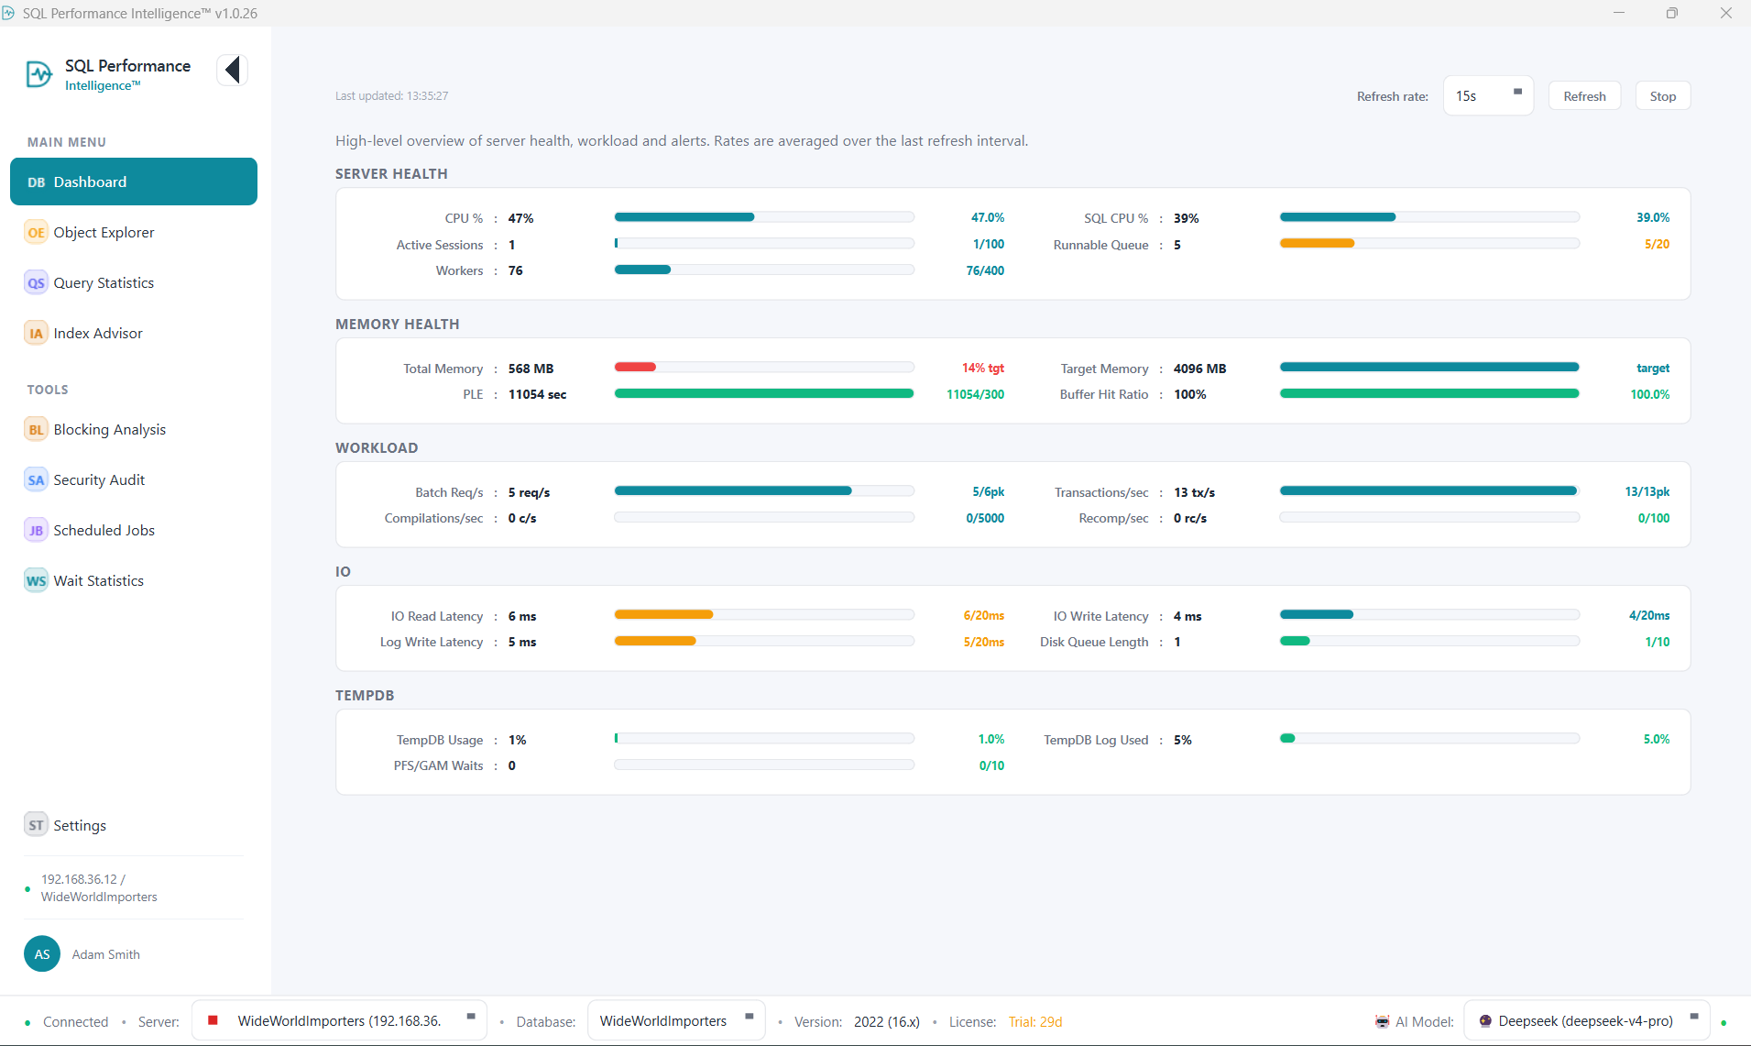Click the Last updated timestamp
Screen dimensions: 1751x1046
coord(391,96)
